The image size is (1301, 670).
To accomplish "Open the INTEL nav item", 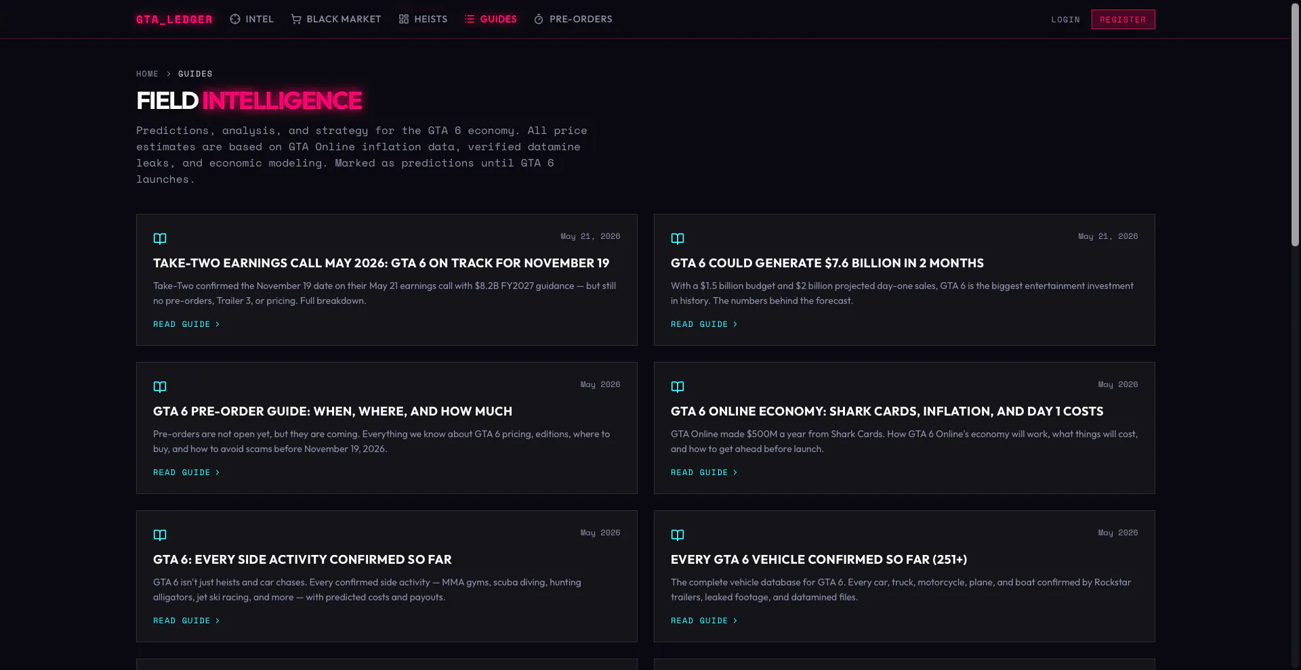I will coord(252,19).
